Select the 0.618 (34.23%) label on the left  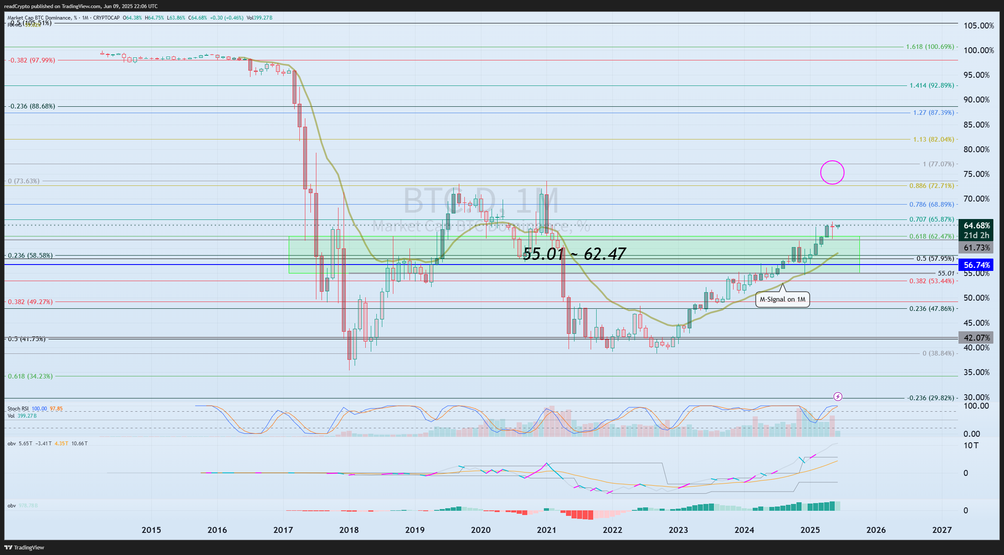pyautogui.click(x=30, y=376)
